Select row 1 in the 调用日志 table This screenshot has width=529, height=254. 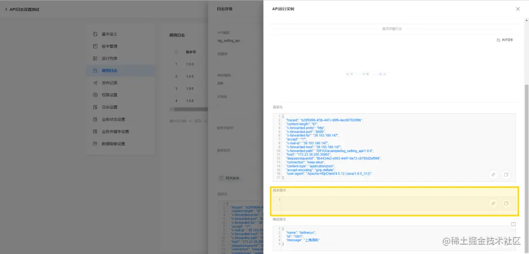[x=189, y=64]
